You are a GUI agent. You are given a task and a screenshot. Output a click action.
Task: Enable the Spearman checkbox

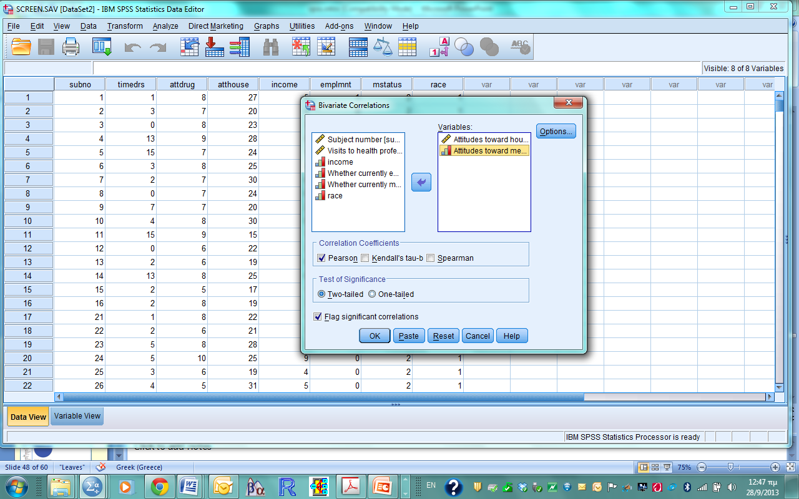click(x=430, y=258)
